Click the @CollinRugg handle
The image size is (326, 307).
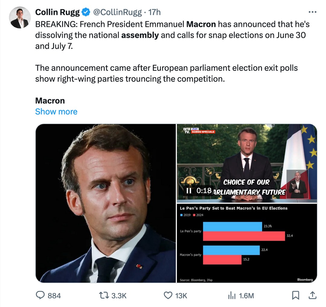point(117,12)
